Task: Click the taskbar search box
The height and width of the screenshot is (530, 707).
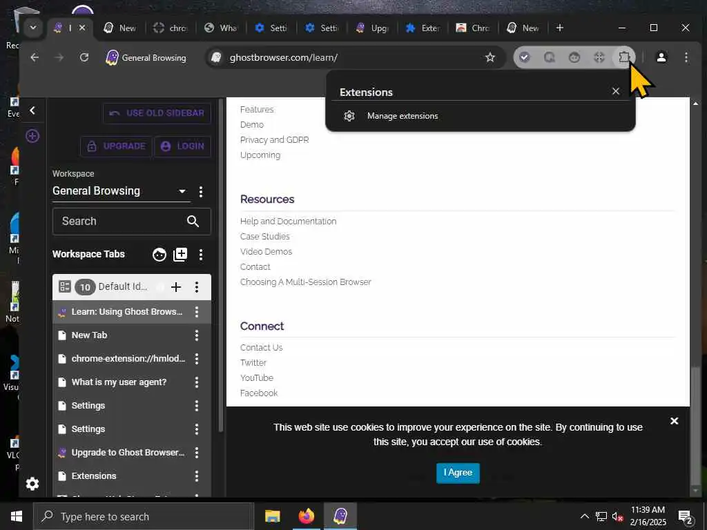Action: coord(144,516)
